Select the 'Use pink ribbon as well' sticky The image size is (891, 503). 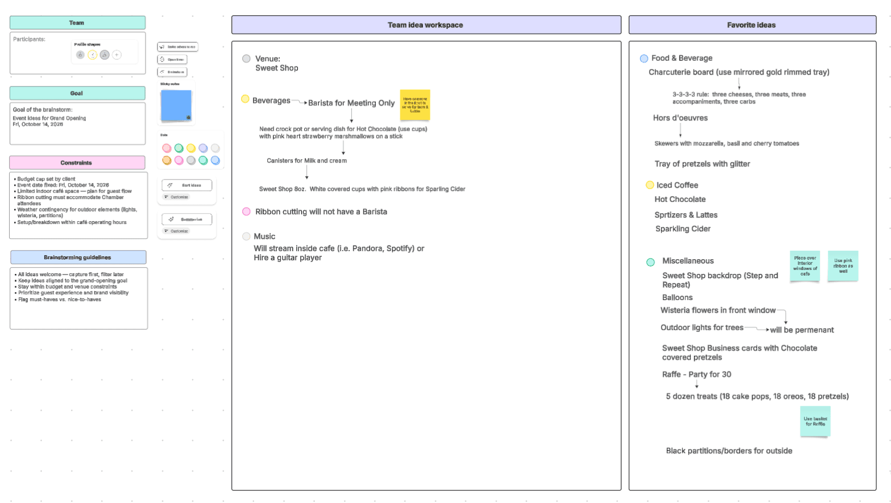click(x=843, y=265)
